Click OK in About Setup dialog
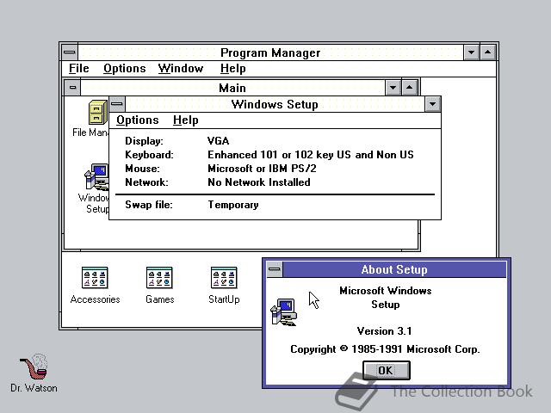This screenshot has height=413, width=551. (387, 371)
